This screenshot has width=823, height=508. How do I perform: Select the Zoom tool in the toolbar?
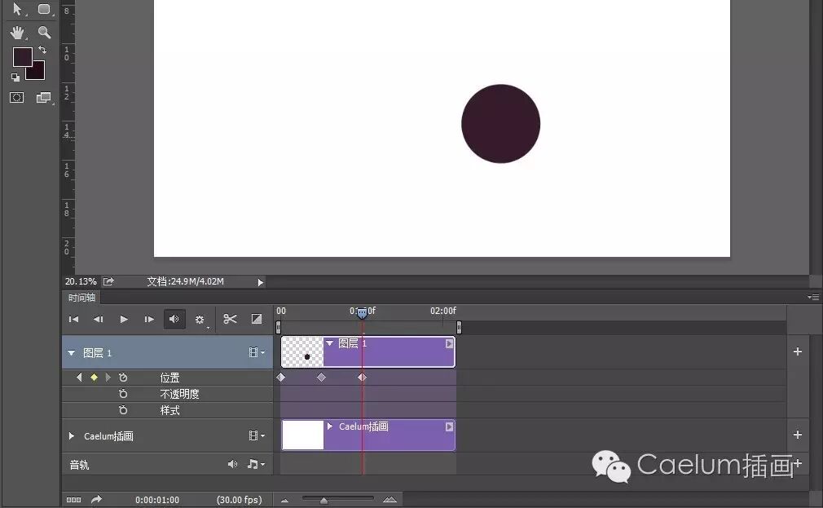click(45, 33)
